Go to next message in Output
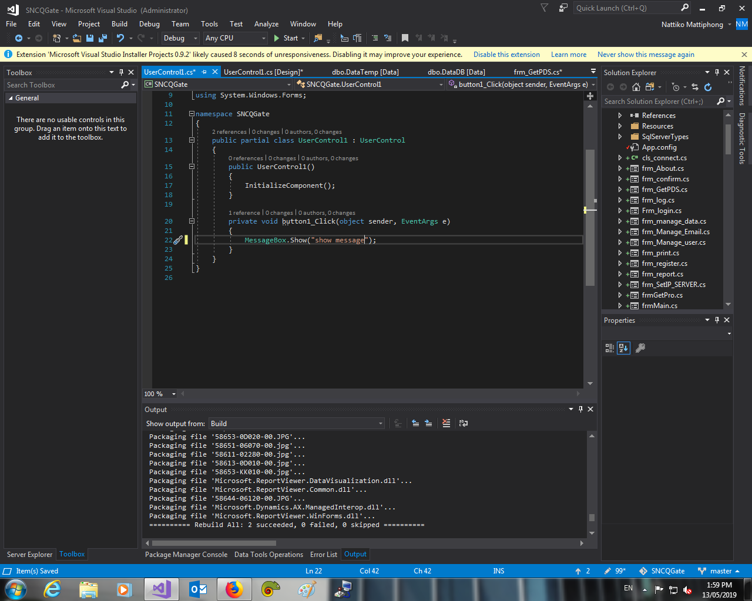The image size is (752, 601). coord(428,423)
